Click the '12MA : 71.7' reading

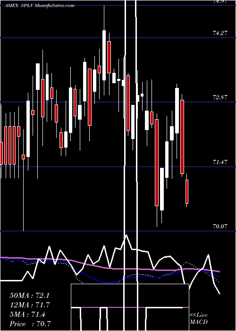pyautogui.click(x=29, y=305)
